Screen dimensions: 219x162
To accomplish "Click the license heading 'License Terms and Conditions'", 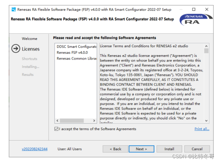I will pyautogui.click(x=144, y=46).
